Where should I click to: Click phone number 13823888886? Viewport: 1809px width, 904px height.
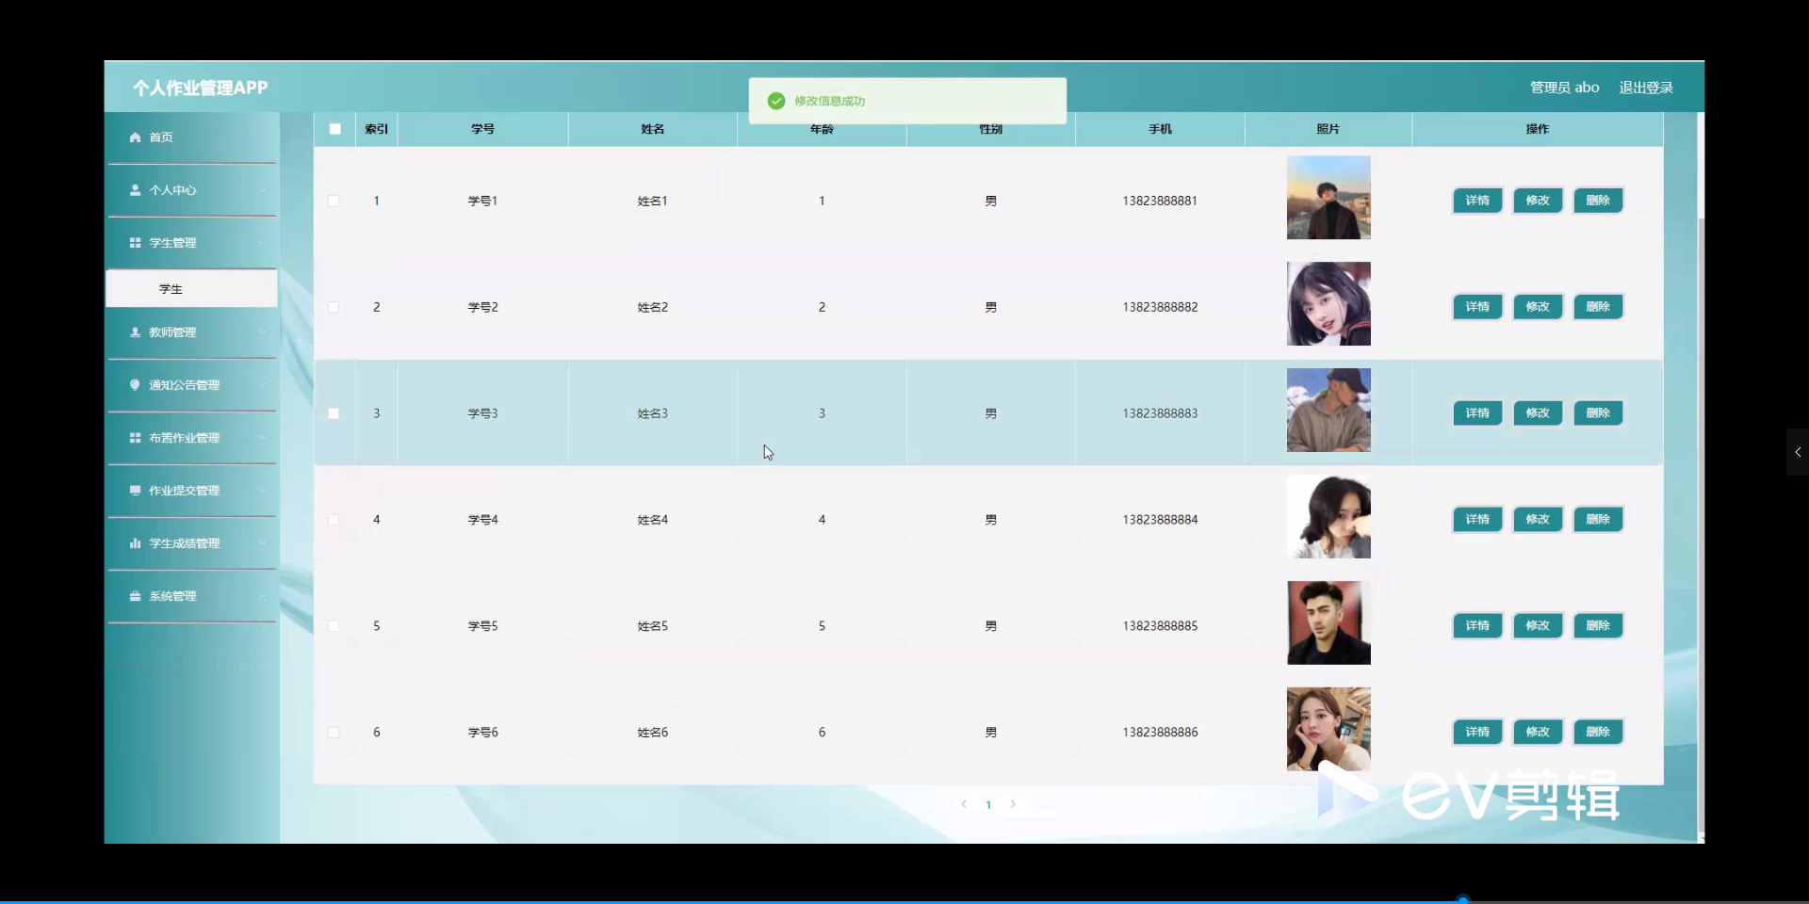(x=1160, y=733)
